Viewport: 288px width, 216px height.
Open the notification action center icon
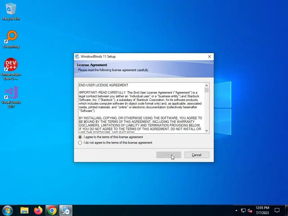point(277,210)
